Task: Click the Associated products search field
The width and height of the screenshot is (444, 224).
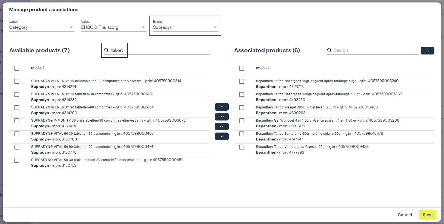Action: [375, 50]
